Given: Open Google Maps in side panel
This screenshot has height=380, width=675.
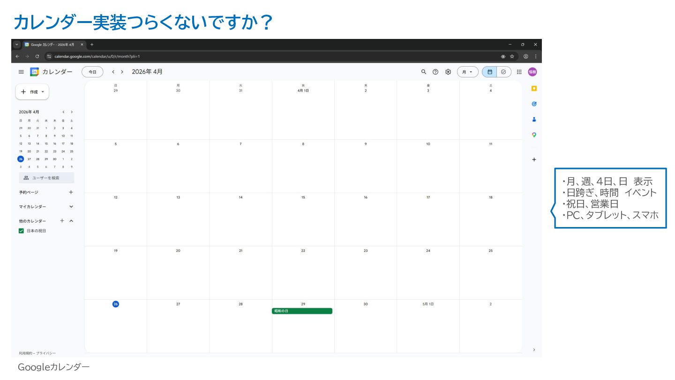Looking at the screenshot, I should pos(534,135).
